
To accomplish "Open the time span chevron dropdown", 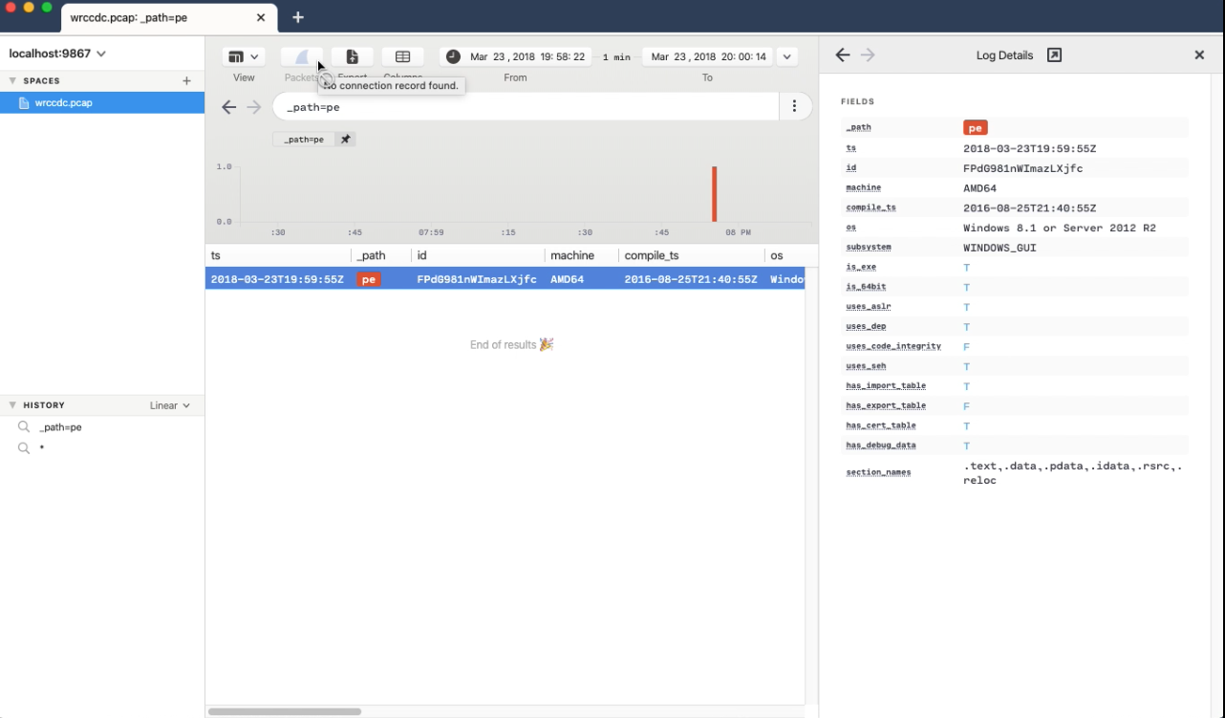I will 786,56.
